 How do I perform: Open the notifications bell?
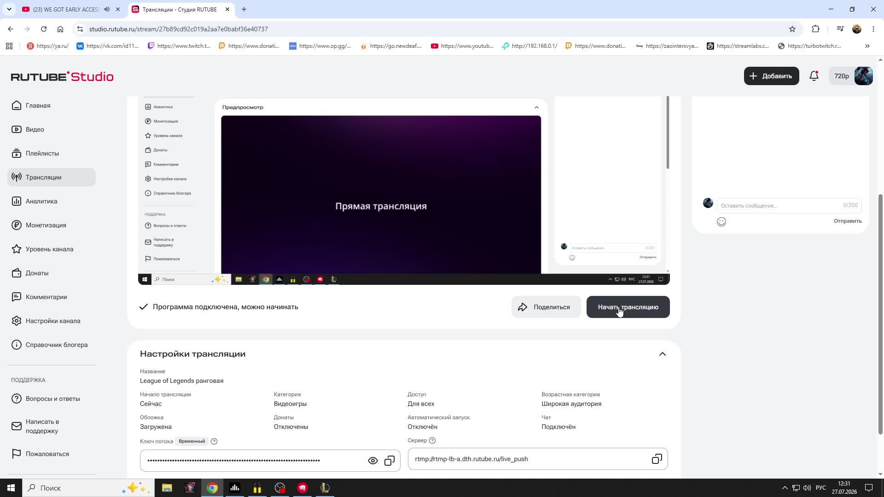point(814,76)
